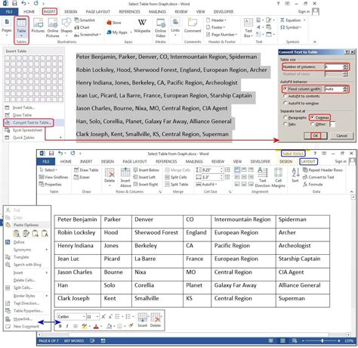This screenshot has width=358, height=348.
Task: Insert a Chart from ribbon
Action: coord(82,27)
